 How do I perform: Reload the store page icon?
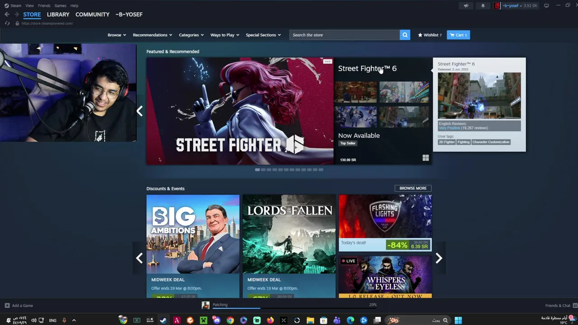[7, 23]
